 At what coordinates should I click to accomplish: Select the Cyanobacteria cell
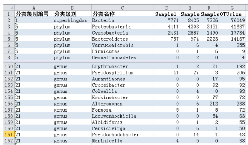[122, 33]
